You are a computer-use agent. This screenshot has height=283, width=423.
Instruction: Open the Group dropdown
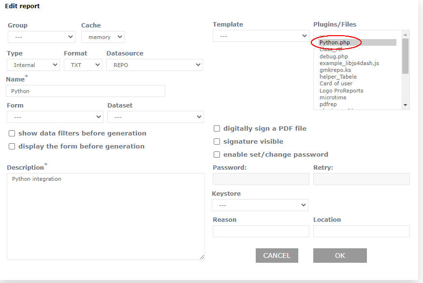41,37
